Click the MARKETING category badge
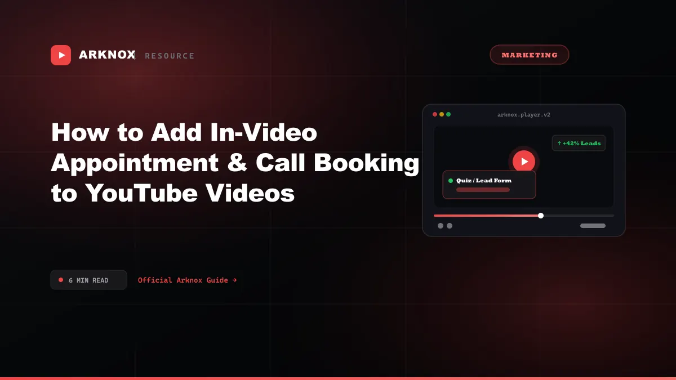Screen dimensions: 676x380 (530, 55)
